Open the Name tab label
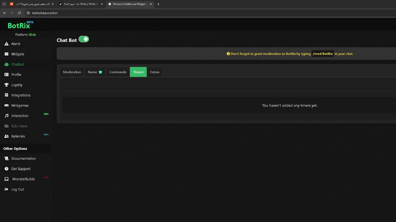This screenshot has height=222, width=396. 93,72
